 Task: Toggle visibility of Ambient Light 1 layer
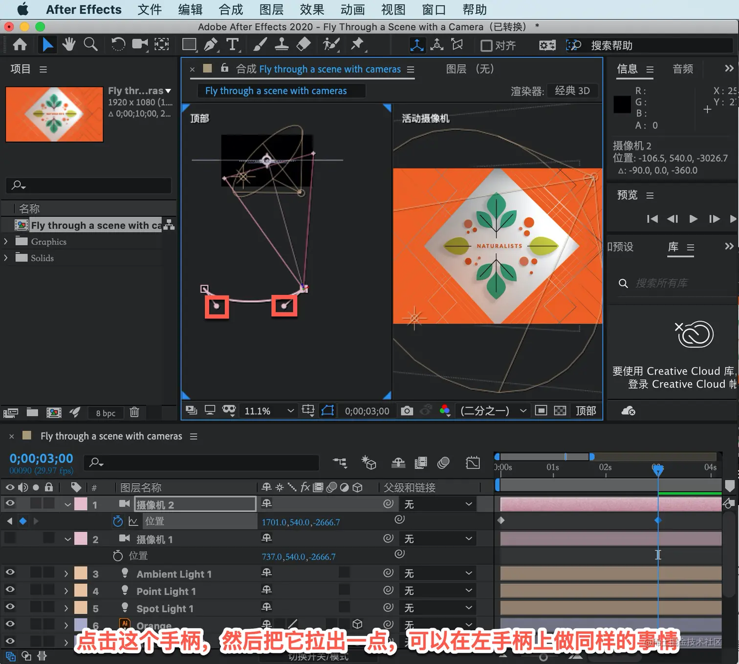coord(10,573)
